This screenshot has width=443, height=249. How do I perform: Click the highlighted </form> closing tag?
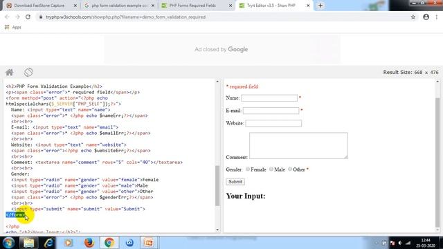(15, 215)
